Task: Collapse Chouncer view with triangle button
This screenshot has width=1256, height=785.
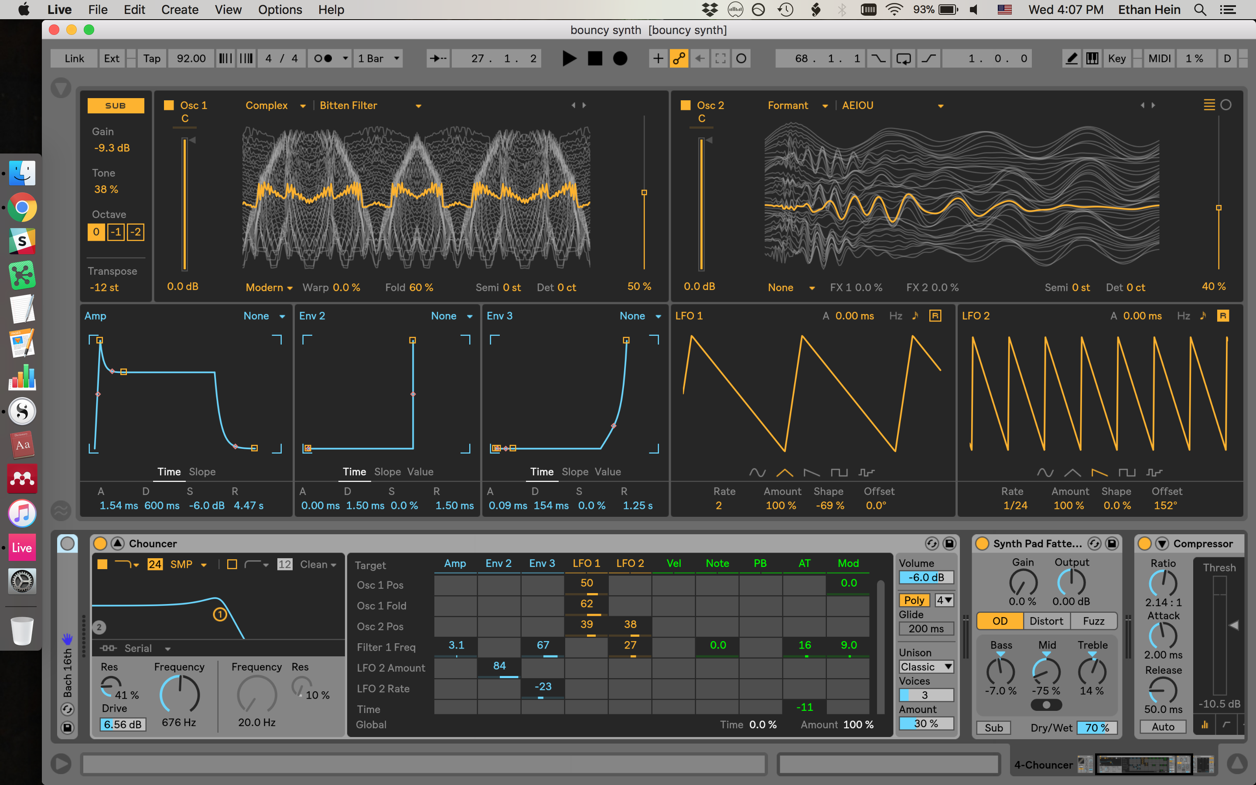Action: pos(118,543)
